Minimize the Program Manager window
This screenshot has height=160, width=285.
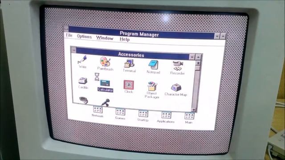coord(217,36)
